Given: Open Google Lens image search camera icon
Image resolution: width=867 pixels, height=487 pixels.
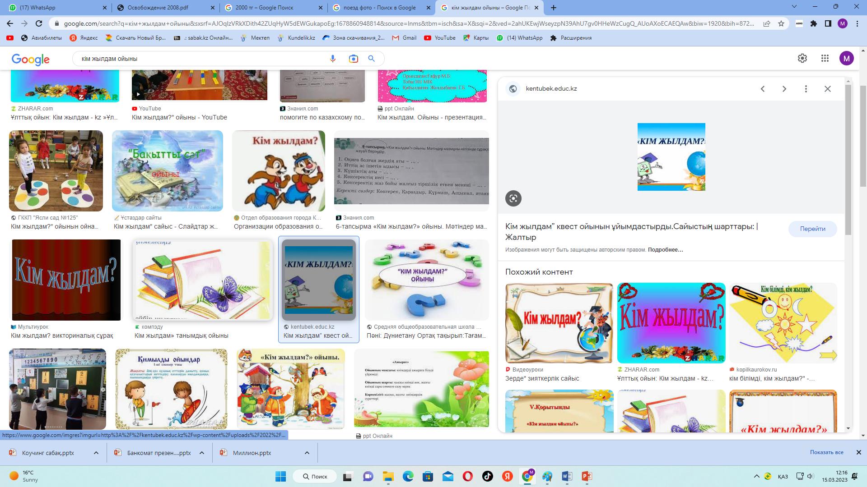Looking at the screenshot, I should tap(353, 59).
